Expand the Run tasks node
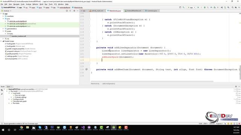The image size is (241, 135). [x=9, y=103]
